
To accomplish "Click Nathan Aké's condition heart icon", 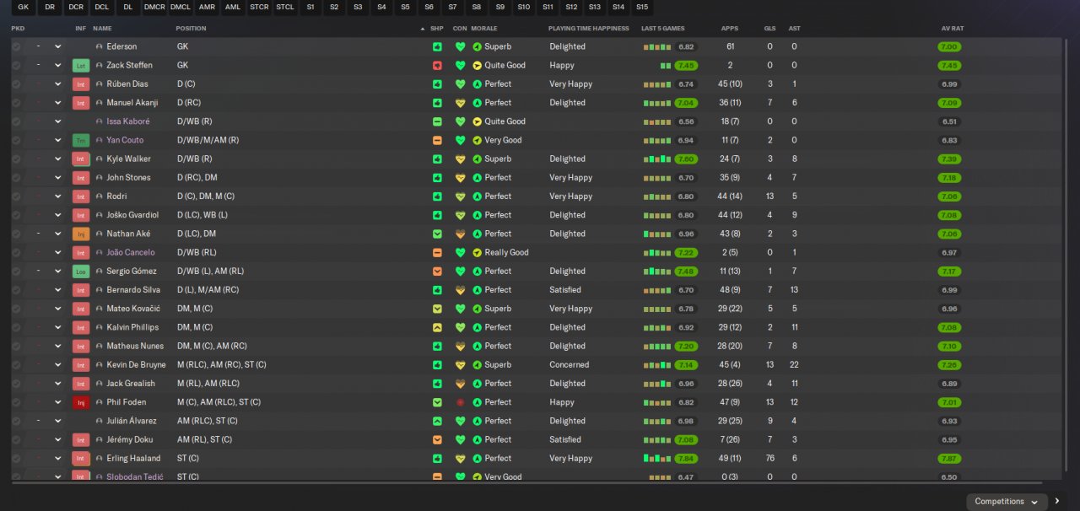I will tap(460, 234).
